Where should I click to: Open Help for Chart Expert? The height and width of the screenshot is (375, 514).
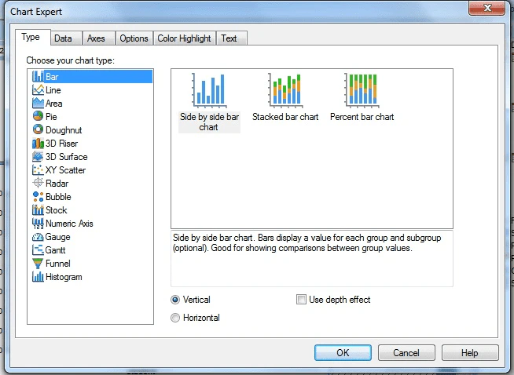(470, 353)
